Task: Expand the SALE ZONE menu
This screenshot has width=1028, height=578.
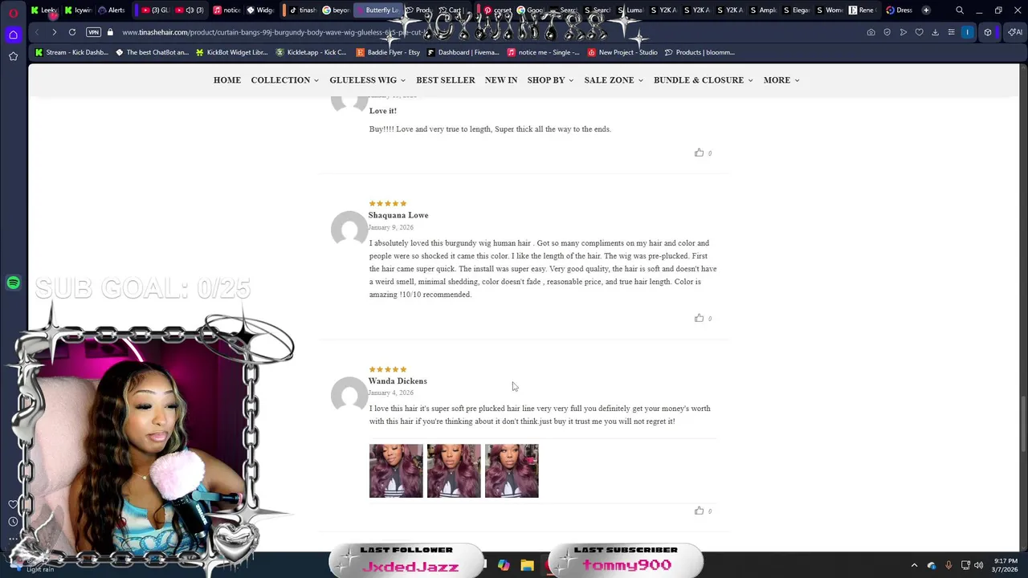Action: [614, 80]
